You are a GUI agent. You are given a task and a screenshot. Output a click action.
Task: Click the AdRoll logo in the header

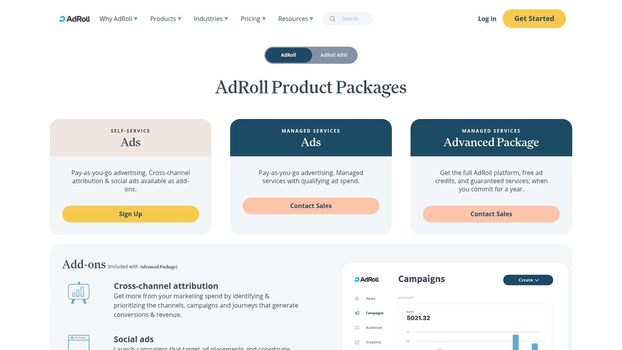coord(74,19)
